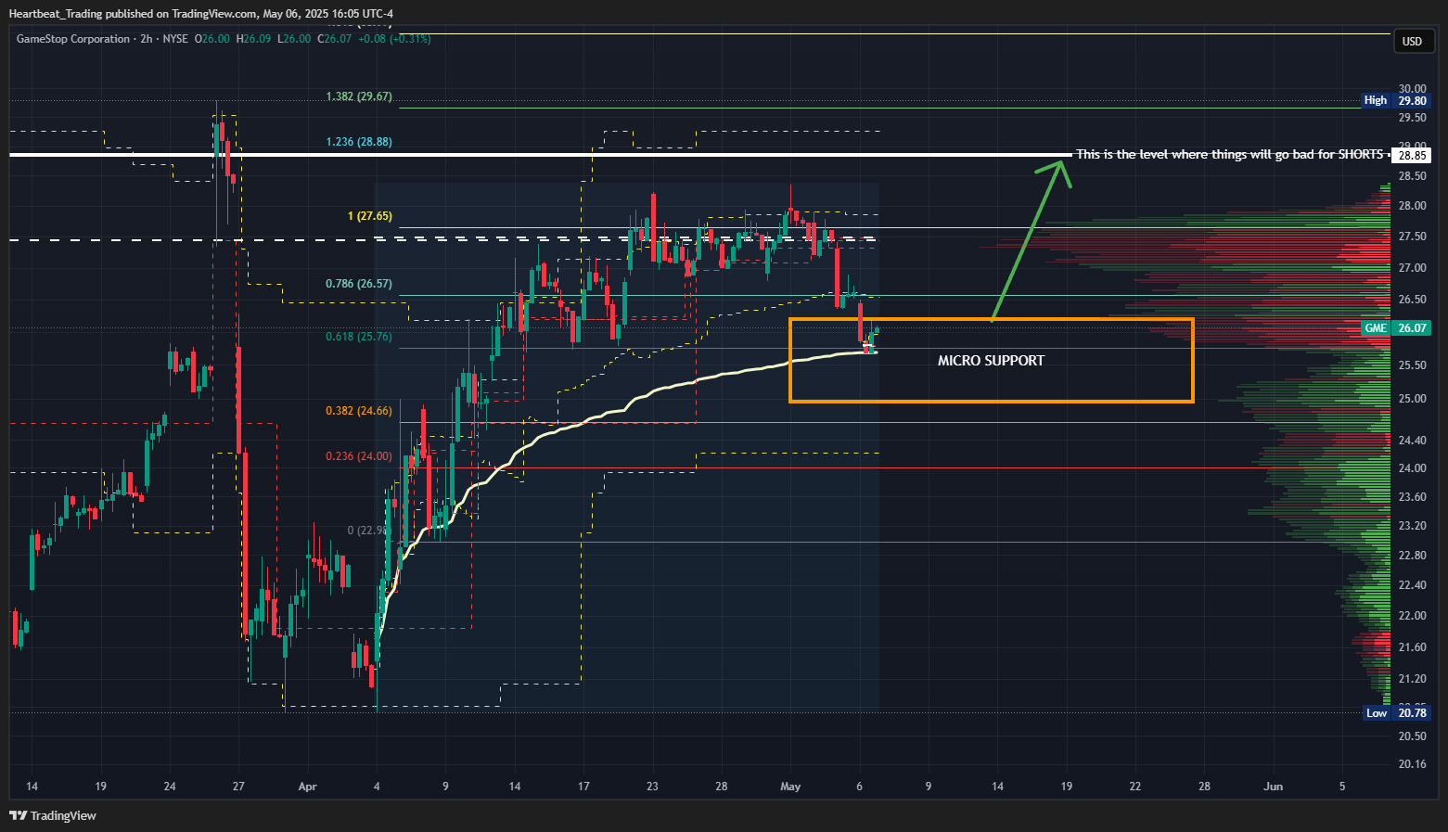The height and width of the screenshot is (832, 1448).
Task: Click the 28.00 price axis label
Action: (x=1412, y=206)
